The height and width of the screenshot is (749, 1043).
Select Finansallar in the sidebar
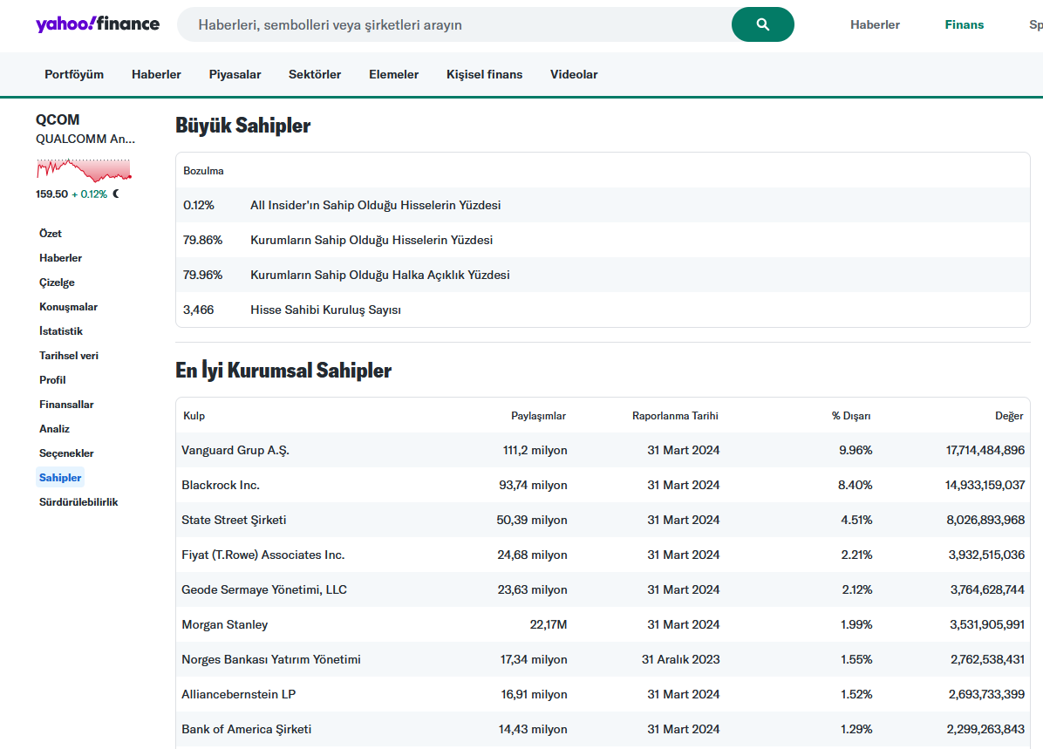(x=66, y=405)
